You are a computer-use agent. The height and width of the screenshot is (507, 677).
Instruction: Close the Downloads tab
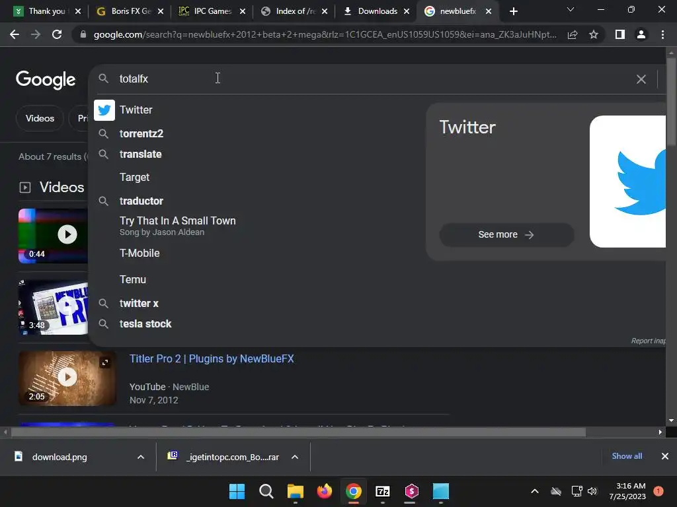407,11
